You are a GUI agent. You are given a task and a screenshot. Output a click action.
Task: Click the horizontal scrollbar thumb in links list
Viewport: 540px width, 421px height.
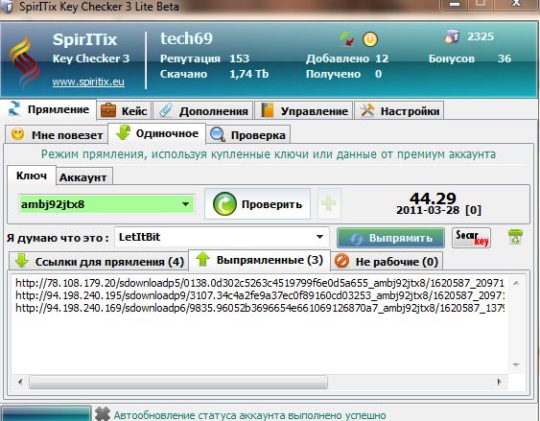178,382
